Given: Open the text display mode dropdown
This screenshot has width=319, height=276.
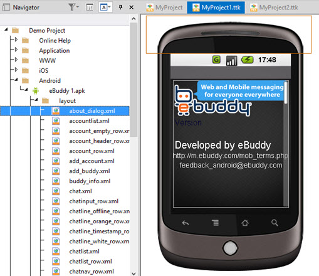Looking at the screenshot, I should click(105, 8).
